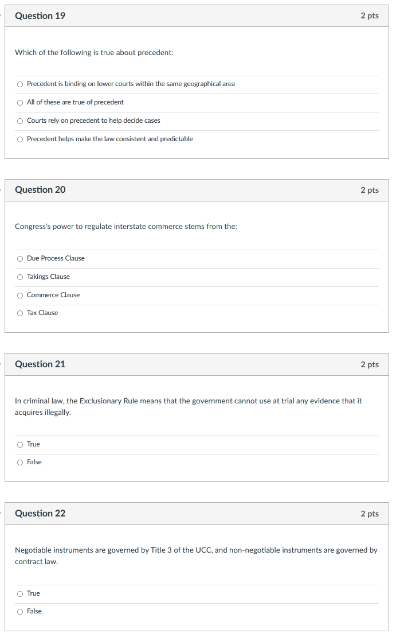Click the Question 22 header

point(40,514)
